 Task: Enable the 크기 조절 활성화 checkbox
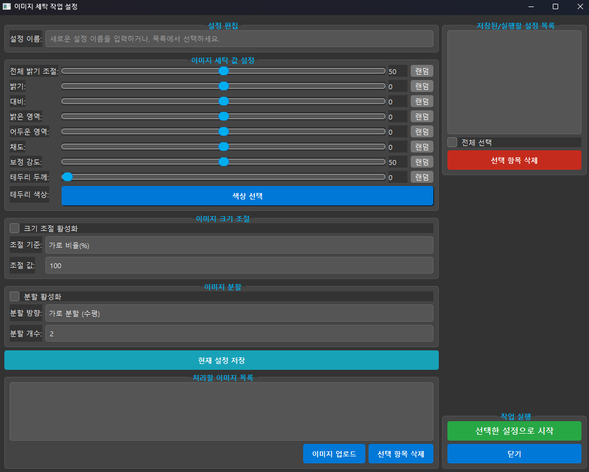click(x=15, y=228)
